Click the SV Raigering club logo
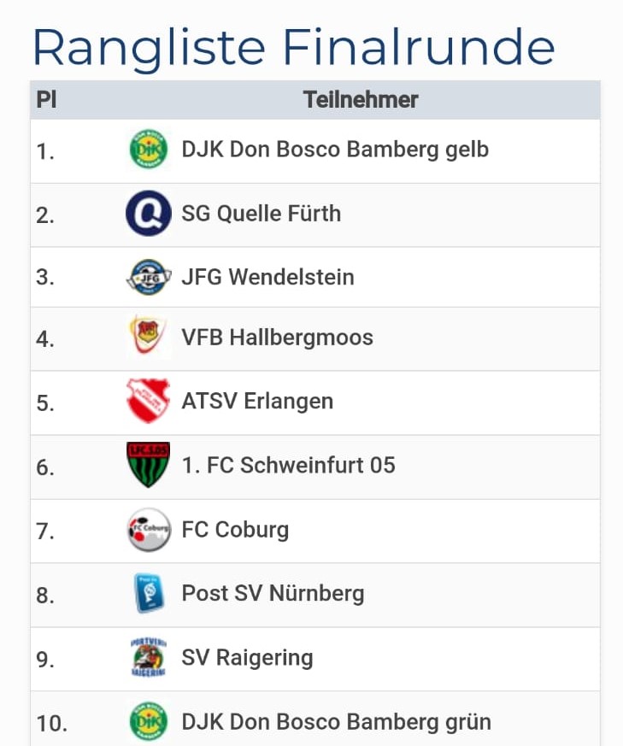The width and height of the screenshot is (623, 746). [148, 657]
